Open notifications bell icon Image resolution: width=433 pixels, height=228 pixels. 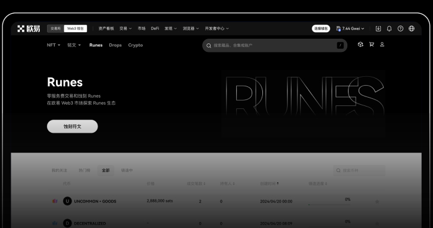click(x=389, y=29)
